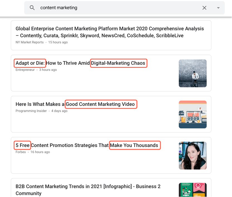Click the woman portrait thumbnail on Forbes article
Image resolution: width=232 pixels, height=197 pixels.
click(192, 156)
